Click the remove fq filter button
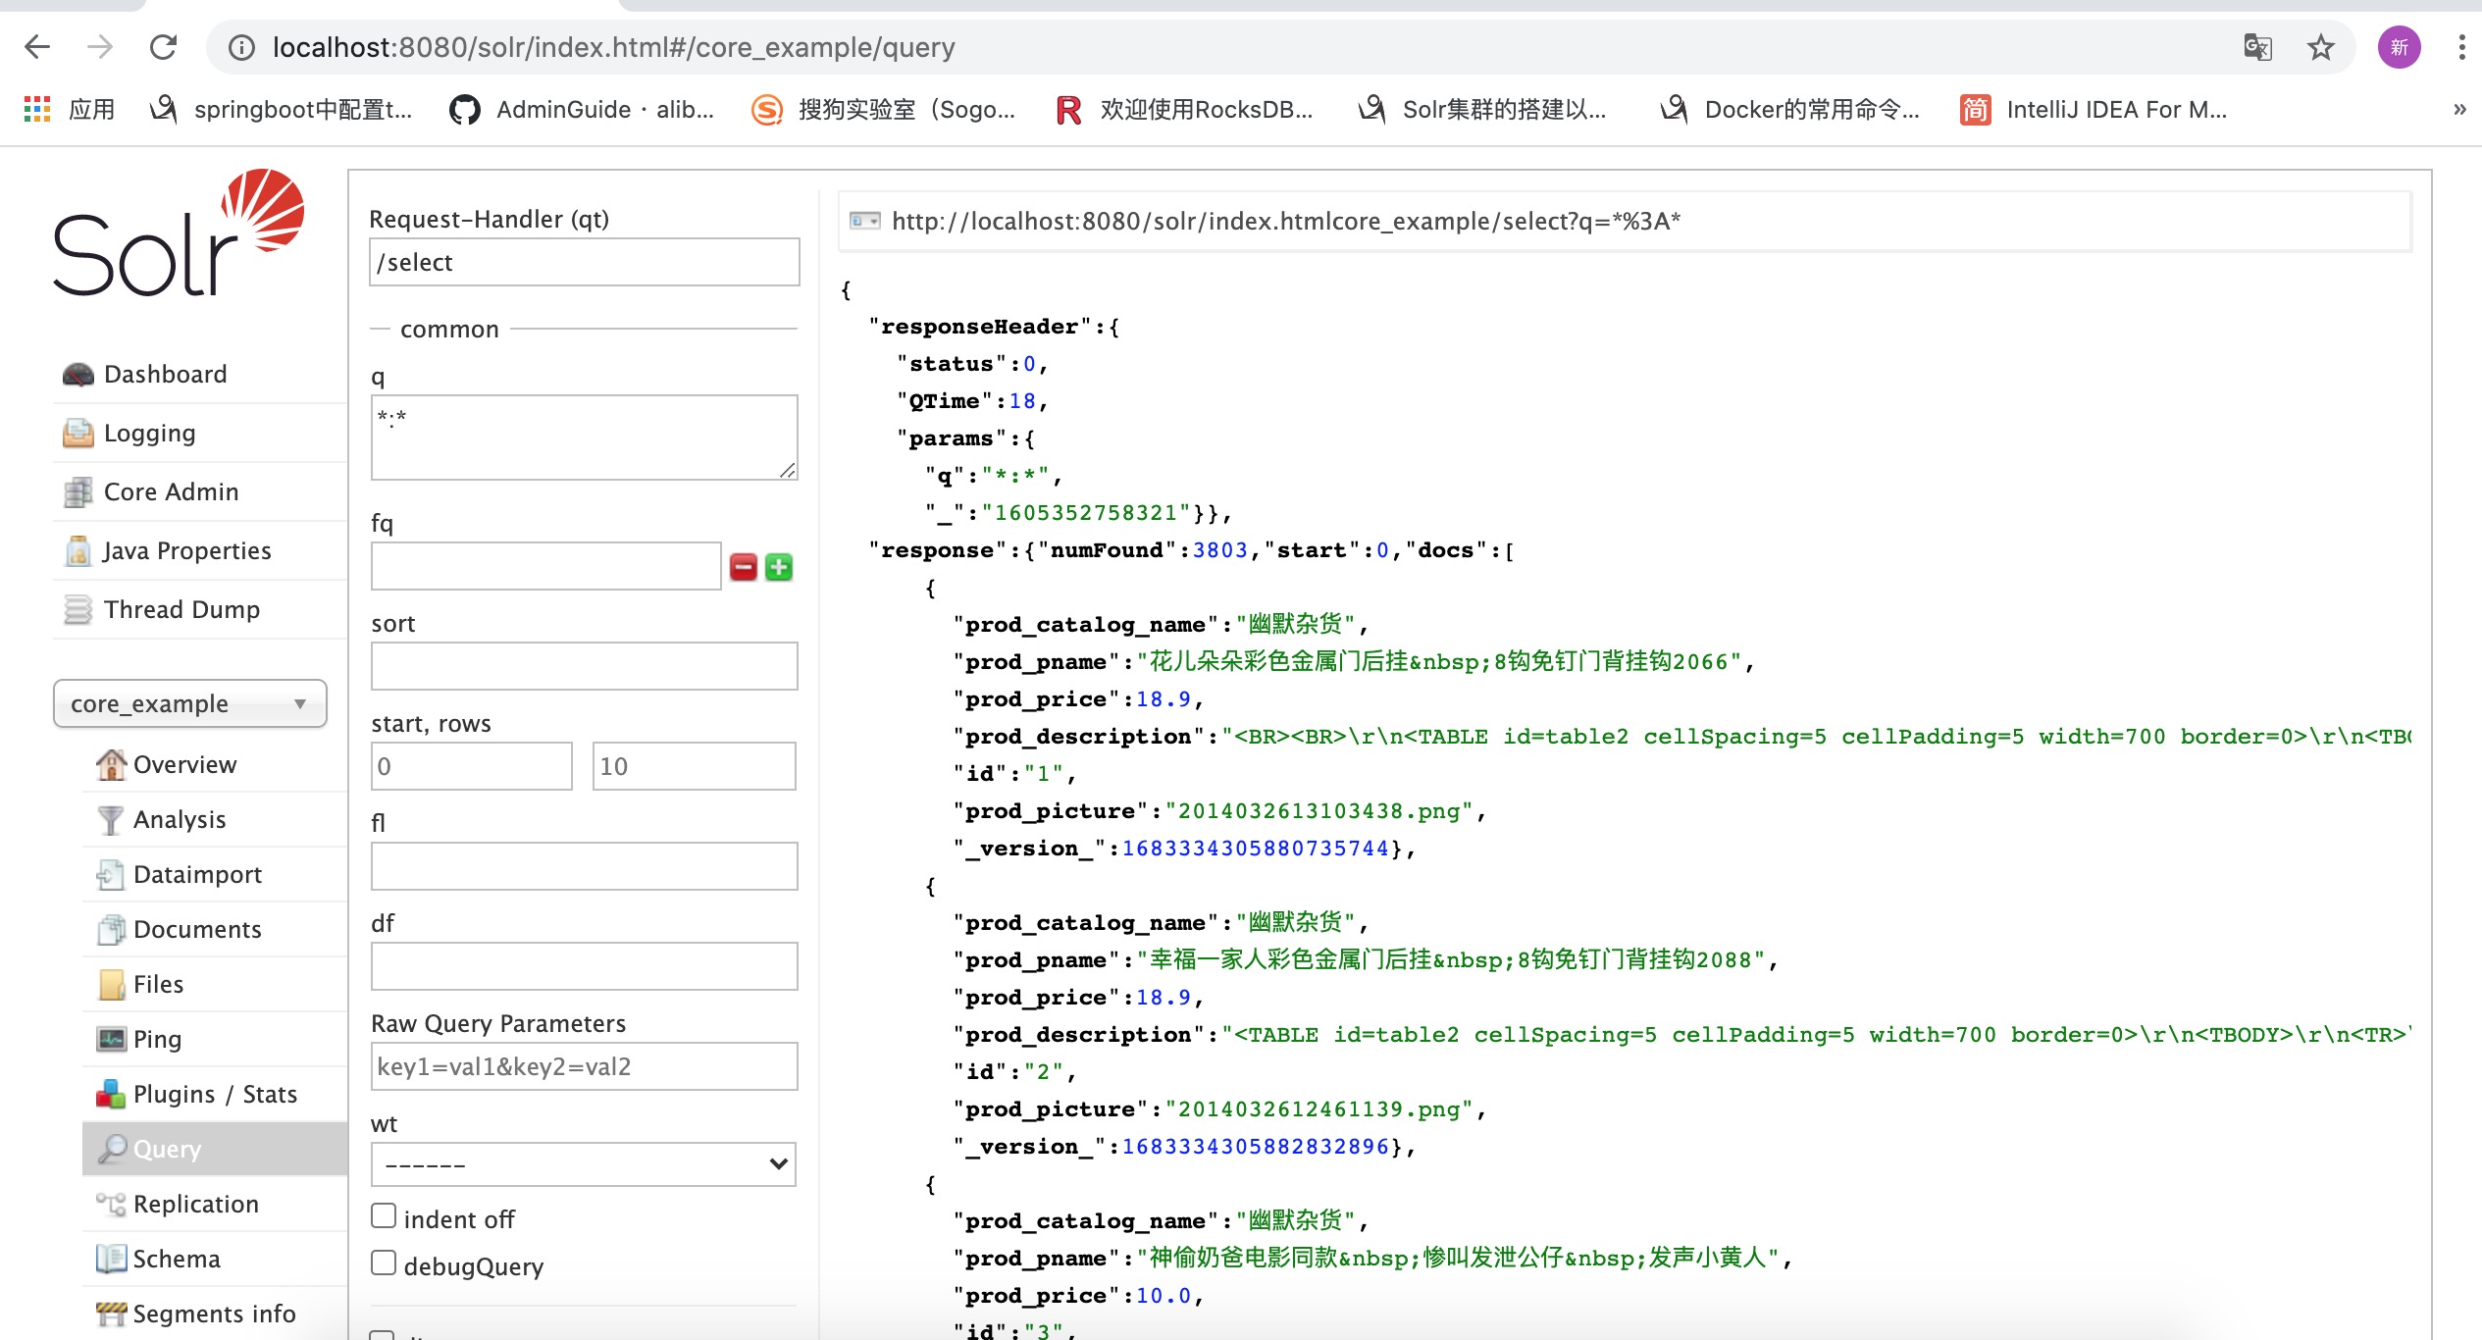Image resolution: width=2482 pixels, height=1340 pixels. coord(743,568)
